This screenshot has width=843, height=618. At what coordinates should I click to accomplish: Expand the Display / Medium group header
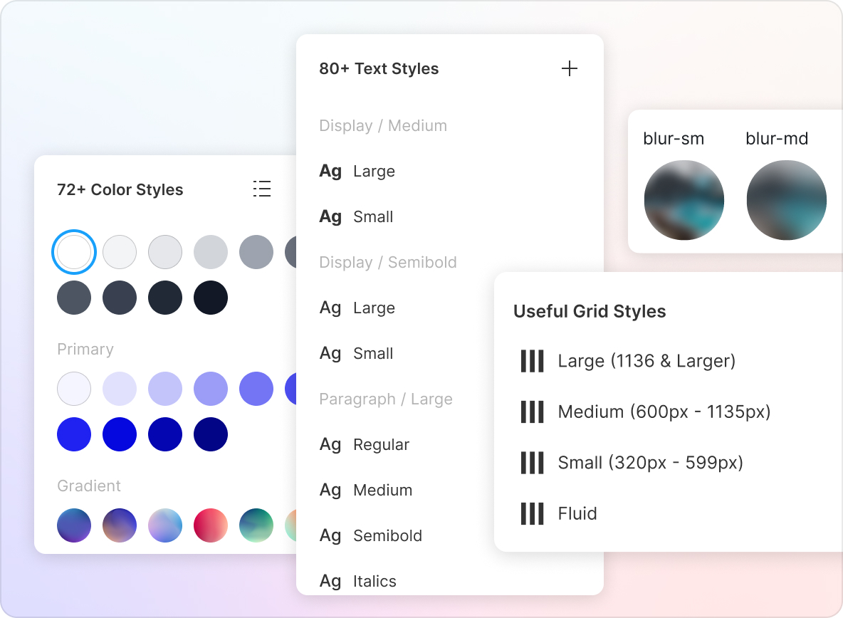tap(383, 126)
